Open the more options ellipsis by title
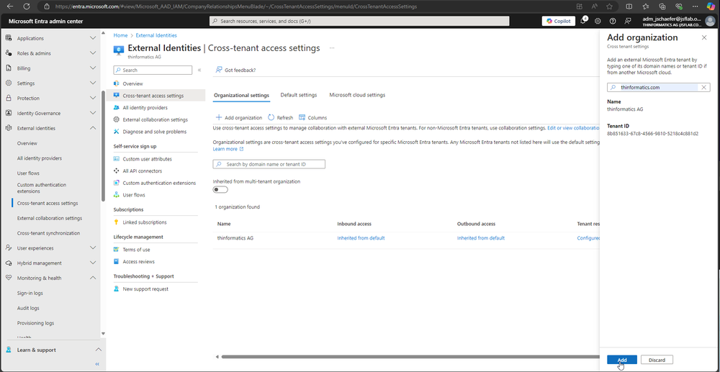 point(332,47)
